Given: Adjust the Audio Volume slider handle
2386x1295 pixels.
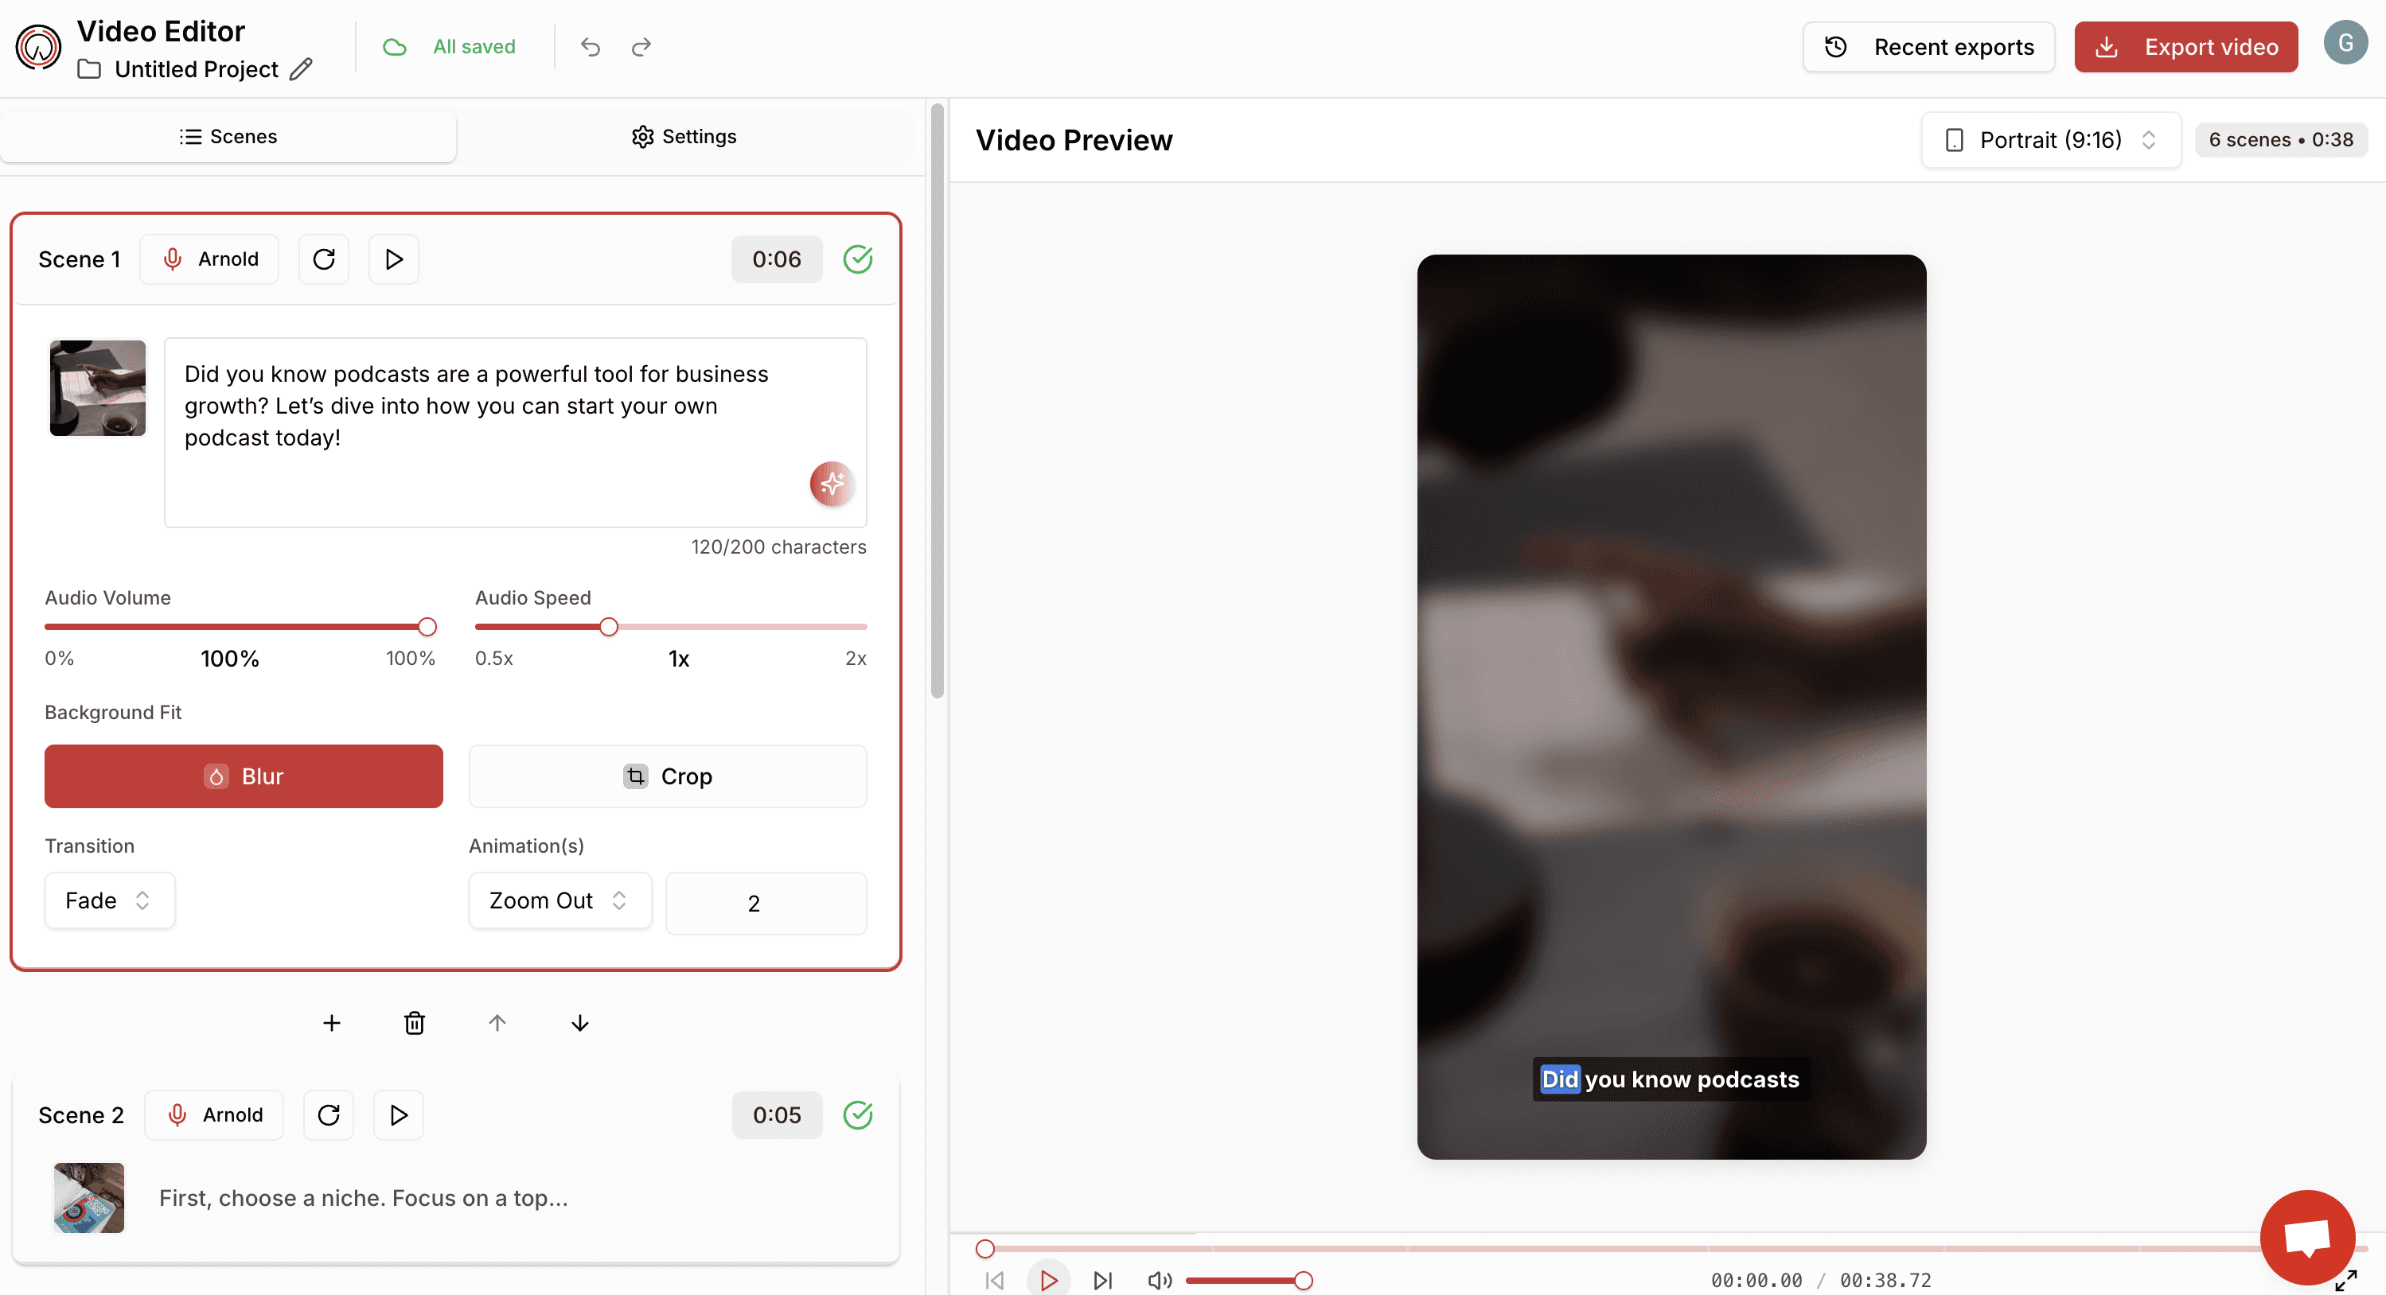Looking at the screenshot, I should tap(427, 627).
